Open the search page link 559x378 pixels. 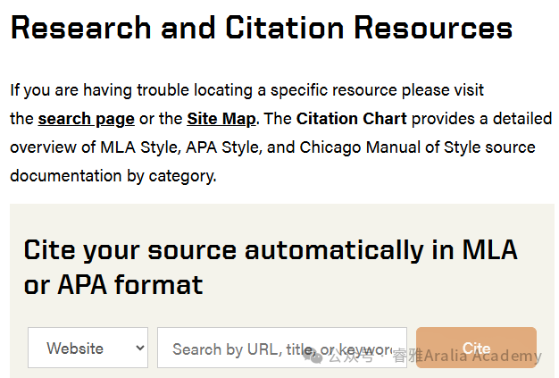87,119
